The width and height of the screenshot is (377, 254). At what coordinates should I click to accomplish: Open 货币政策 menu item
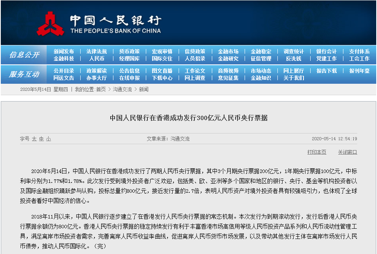(x=129, y=51)
